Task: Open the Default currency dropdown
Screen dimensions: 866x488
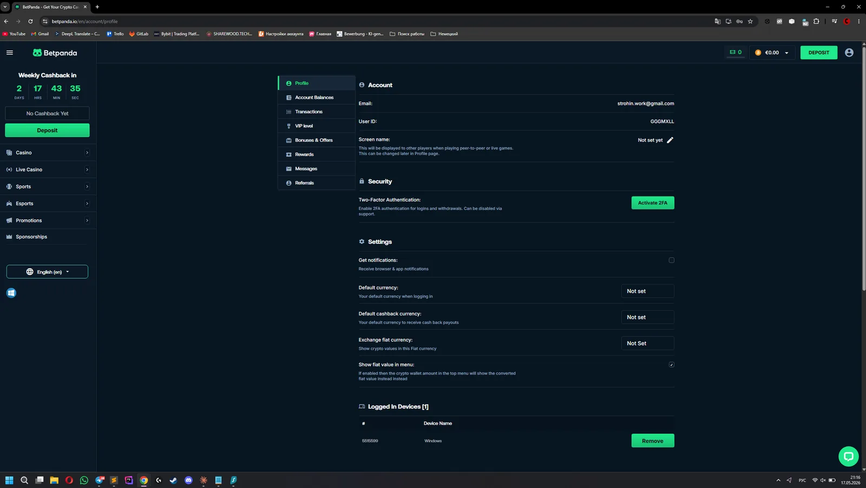Action: (647, 291)
